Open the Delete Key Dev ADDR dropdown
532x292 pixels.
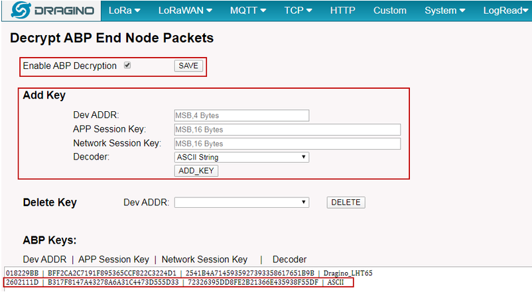241,203
